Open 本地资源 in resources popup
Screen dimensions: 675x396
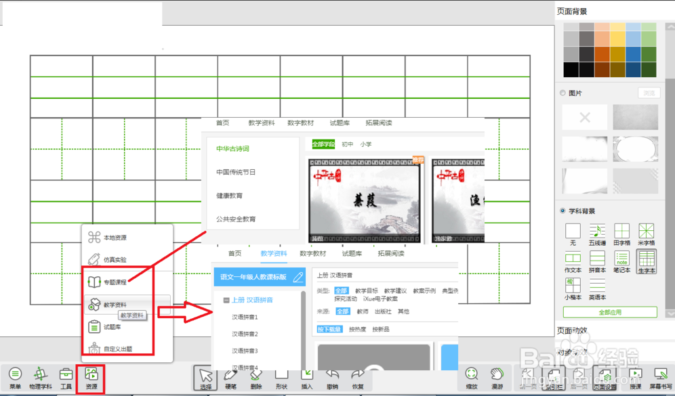[115, 238]
